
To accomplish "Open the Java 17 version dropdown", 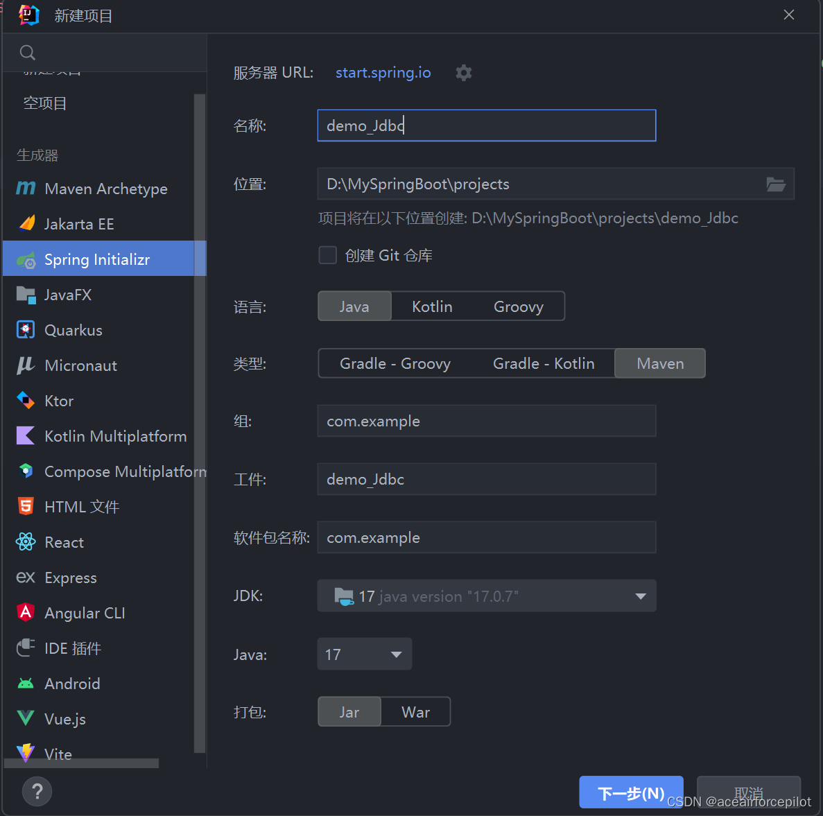I will pyautogui.click(x=364, y=654).
